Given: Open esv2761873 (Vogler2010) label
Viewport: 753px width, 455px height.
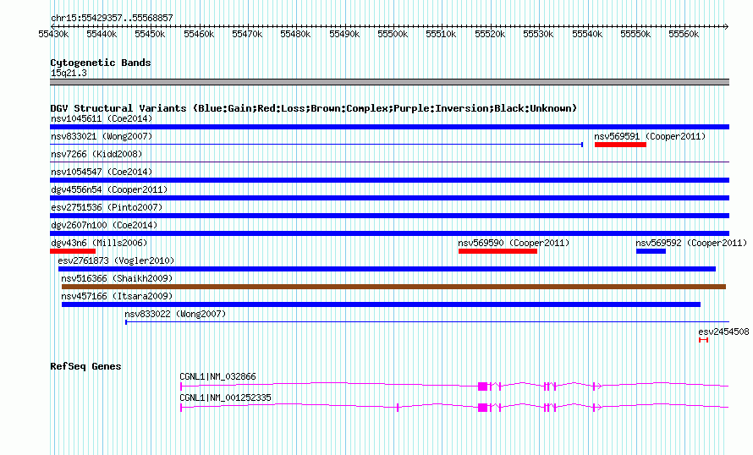Looking at the screenshot, I should tap(116, 260).
